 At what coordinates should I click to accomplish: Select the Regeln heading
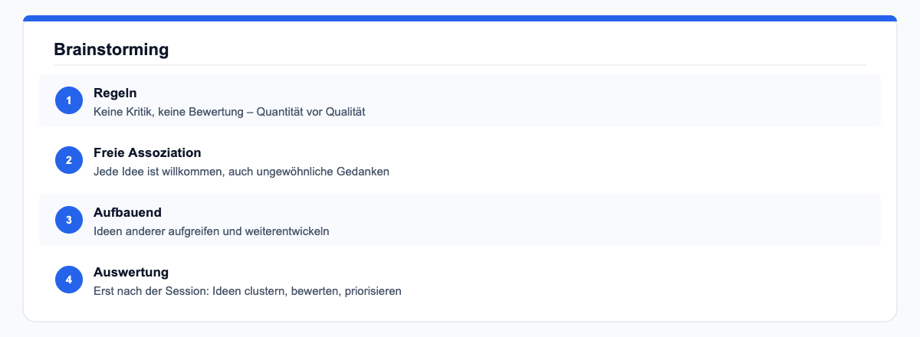coord(115,93)
